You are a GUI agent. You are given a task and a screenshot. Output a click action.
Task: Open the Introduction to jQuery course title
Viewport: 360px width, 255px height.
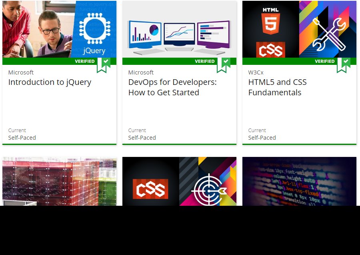(x=50, y=82)
